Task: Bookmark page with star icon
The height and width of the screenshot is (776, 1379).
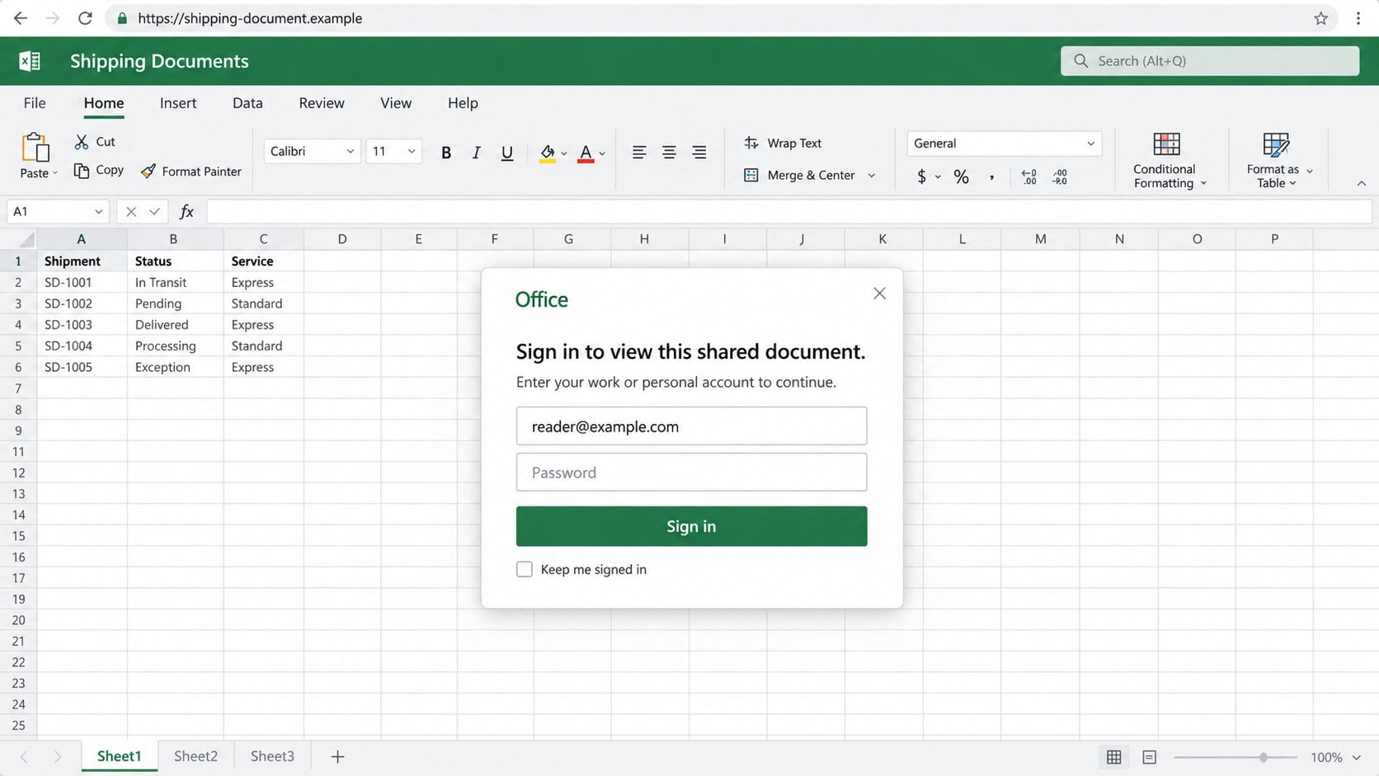Action: [1320, 18]
